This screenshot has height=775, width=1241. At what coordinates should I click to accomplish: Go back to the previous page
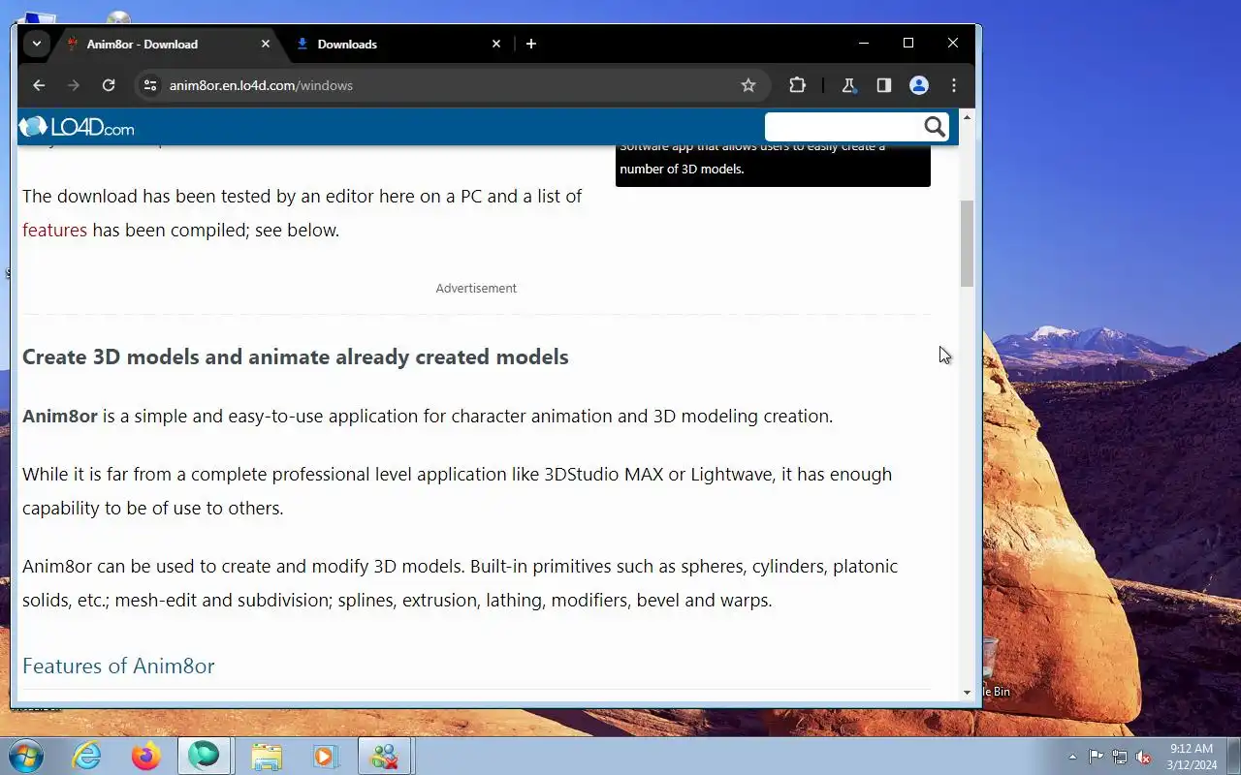[x=39, y=85]
